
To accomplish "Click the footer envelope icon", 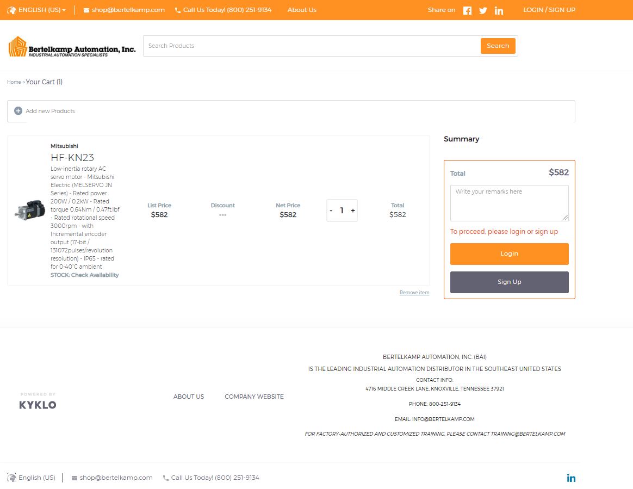I will (x=75, y=478).
